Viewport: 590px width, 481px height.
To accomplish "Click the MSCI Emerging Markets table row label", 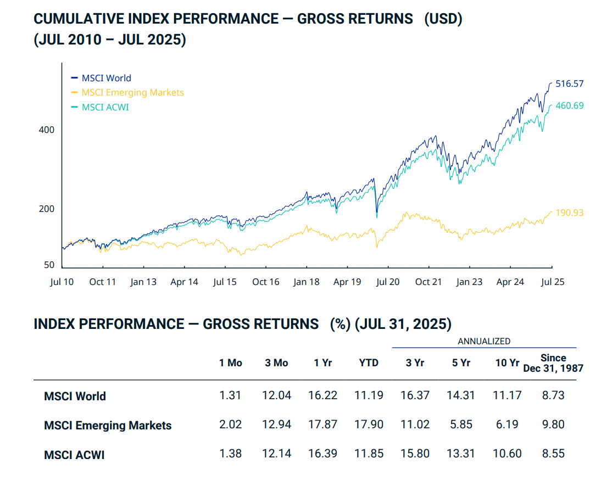I will (x=108, y=426).
